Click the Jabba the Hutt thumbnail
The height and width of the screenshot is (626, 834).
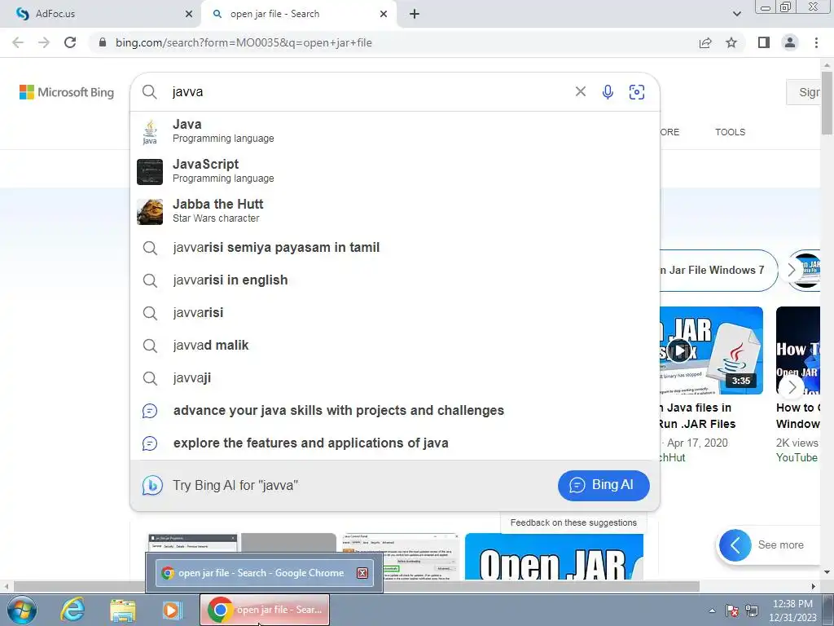tap(150, 212)
